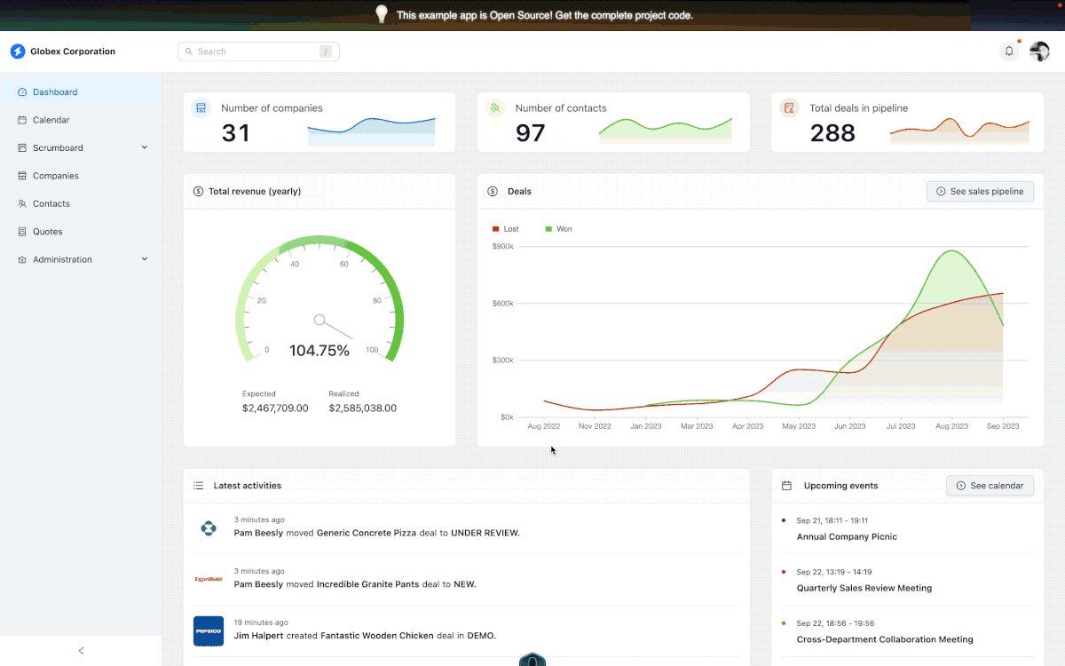Click the number of companies shop icon
Viewport: 1065px width, 666px height.
pyautogui.click(x=201, y=108)
